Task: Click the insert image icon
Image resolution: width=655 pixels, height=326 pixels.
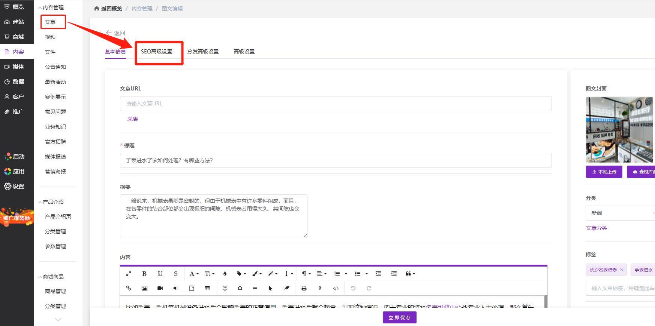Action: (144, 288)
